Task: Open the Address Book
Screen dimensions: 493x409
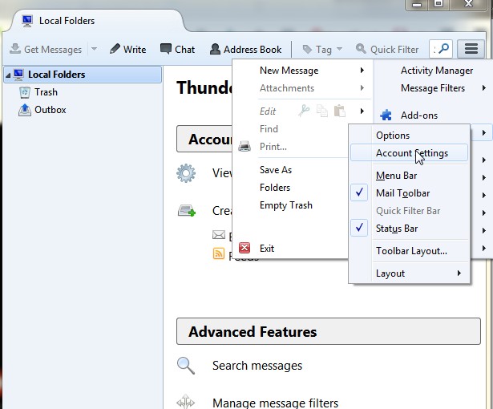Action: click(x=245, y=50)
